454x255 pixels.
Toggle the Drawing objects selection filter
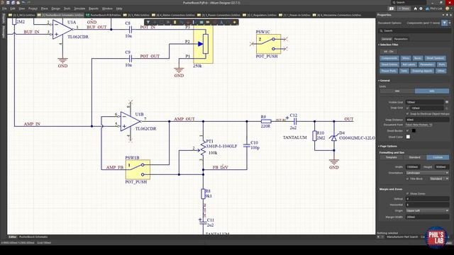click(x=422, y=71)
